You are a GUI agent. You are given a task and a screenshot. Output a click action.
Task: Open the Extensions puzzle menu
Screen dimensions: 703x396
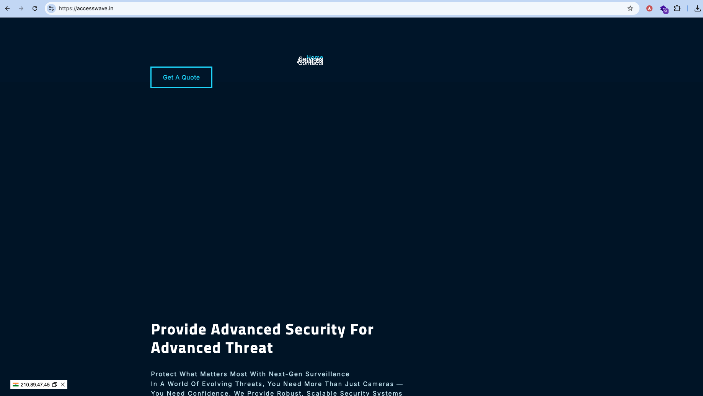[x=677, y=8]
